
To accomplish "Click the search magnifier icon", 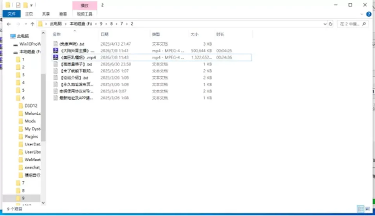I will (x=364, y=24).
